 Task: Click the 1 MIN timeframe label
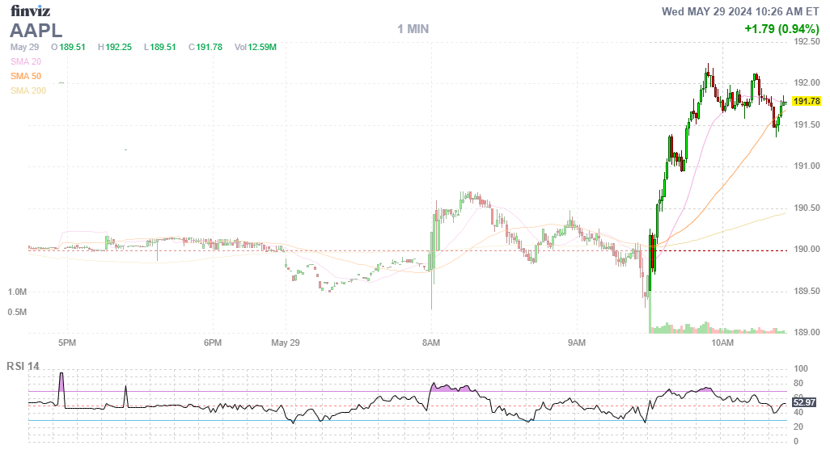[413, 29]
